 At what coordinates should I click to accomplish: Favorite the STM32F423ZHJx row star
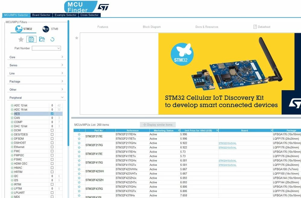point(79,178)
